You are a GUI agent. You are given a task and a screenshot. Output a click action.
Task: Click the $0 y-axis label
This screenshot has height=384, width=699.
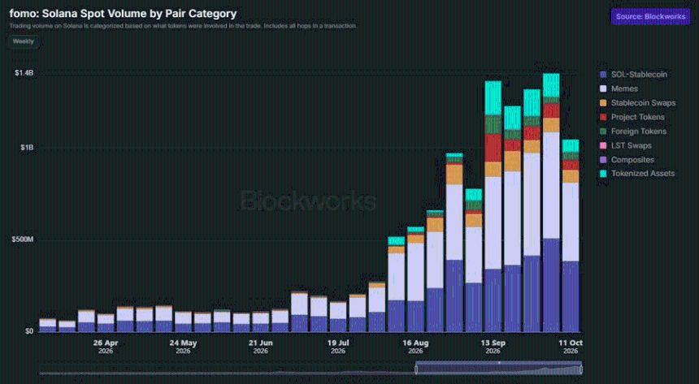tap(28, 331)
